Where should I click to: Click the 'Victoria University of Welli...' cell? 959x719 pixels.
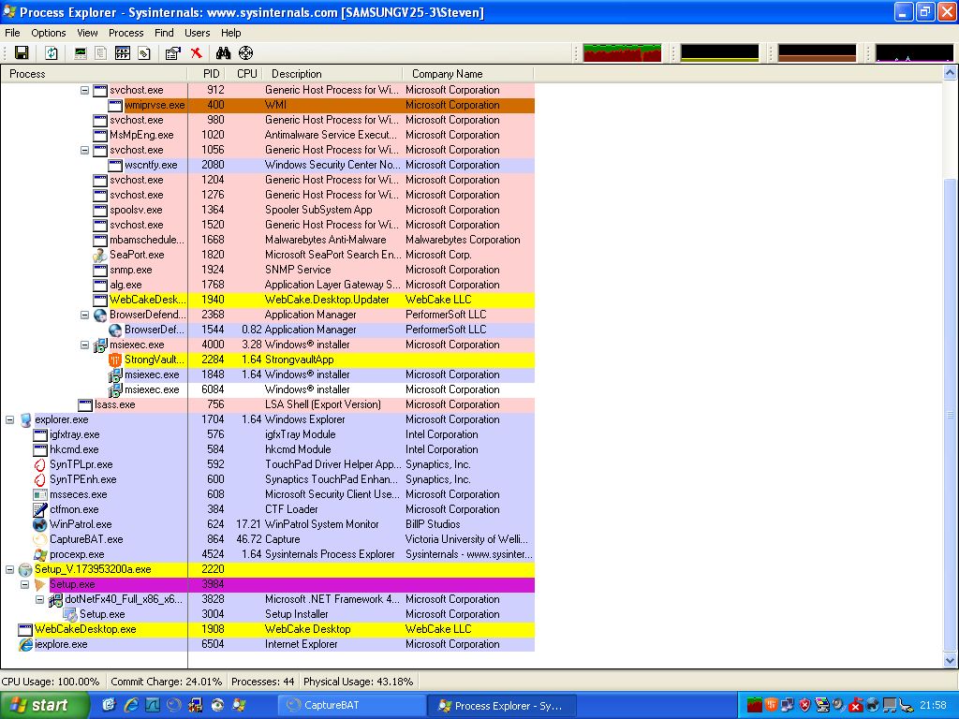tap(466, 539)
